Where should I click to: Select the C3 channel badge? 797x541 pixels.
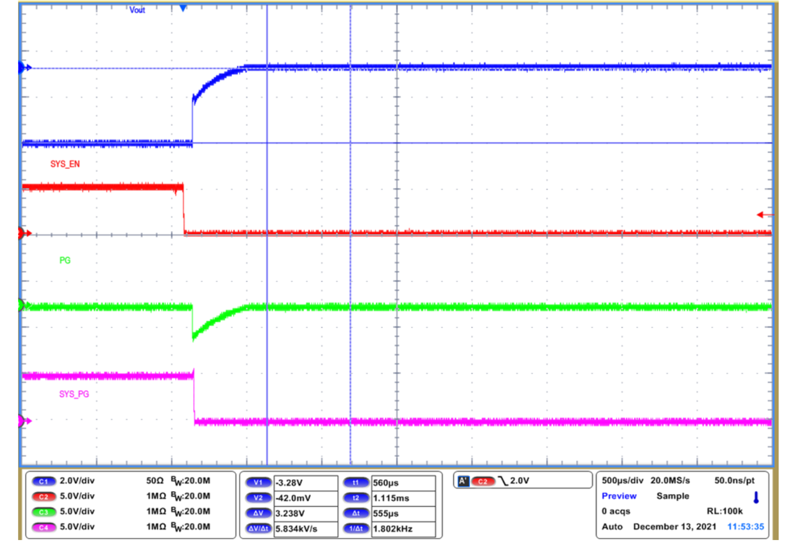pyautogui.click(x=44, y=511)
